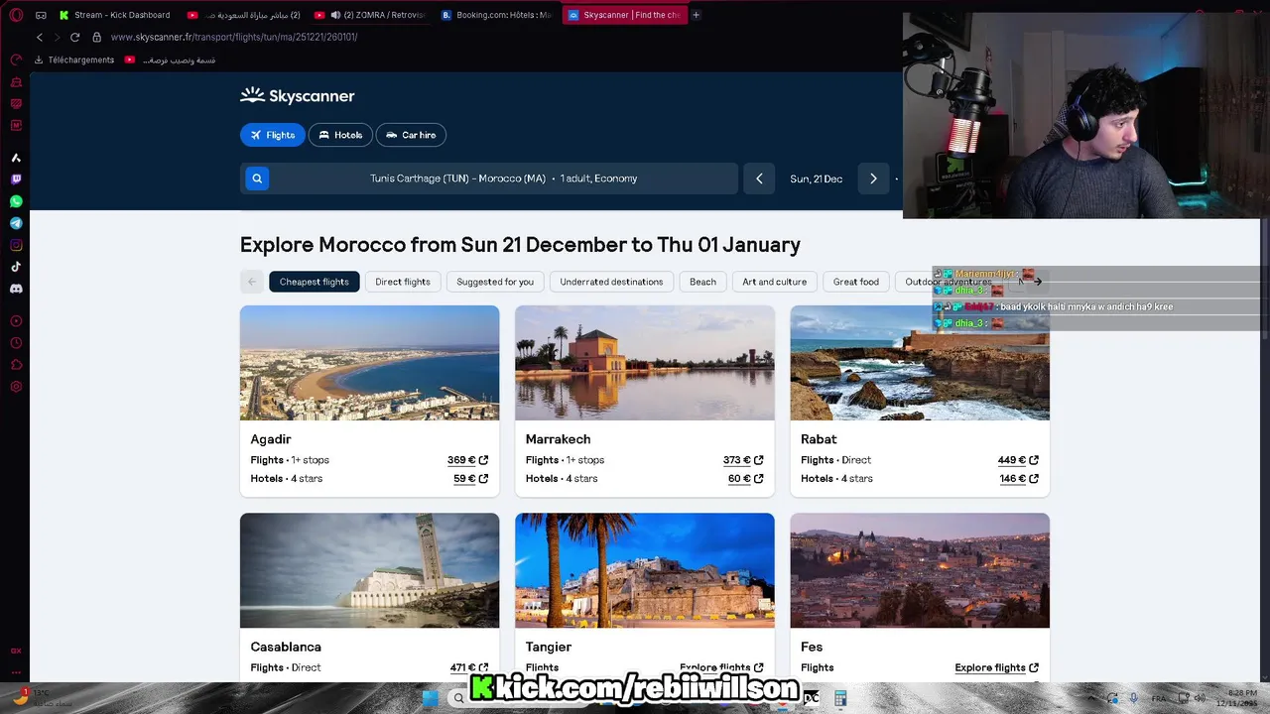Select the Suggested for you filter
Screen dimensions: 1270x714
pyautogui.click(x=495, y=282)
